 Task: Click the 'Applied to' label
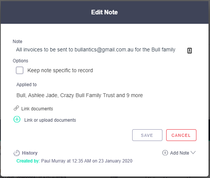click(26, 85)
